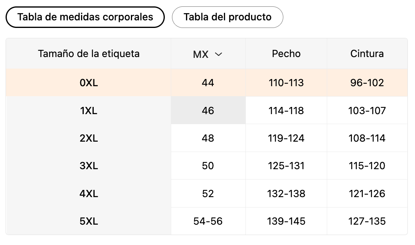Select chest measurement 132-138 cell

pos(286,194)
